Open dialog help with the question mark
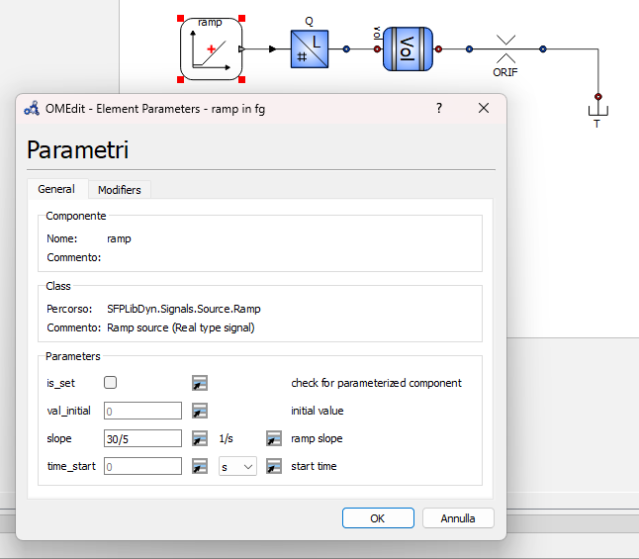The height and width of the screenshot is (559, 639). tap(439, 108)
